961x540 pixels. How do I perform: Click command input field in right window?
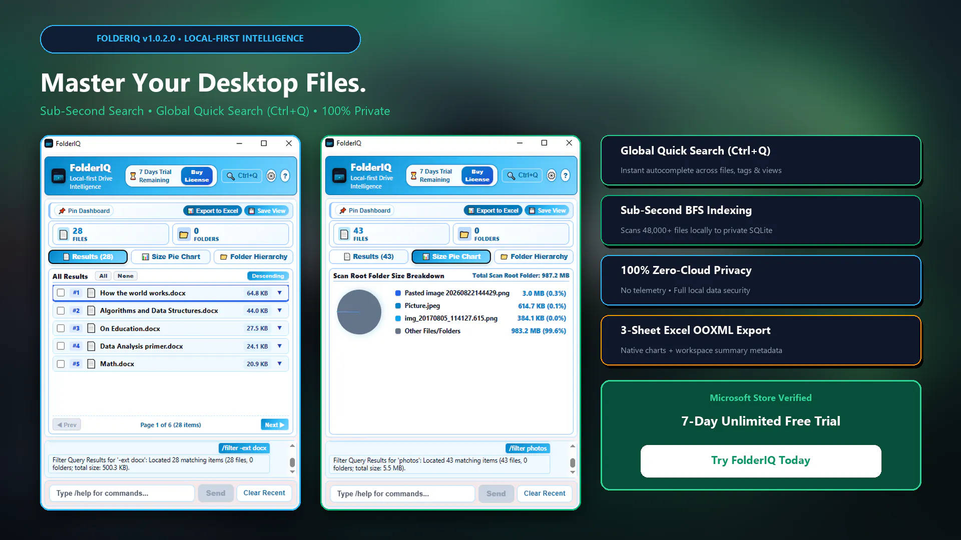(402, 494)
